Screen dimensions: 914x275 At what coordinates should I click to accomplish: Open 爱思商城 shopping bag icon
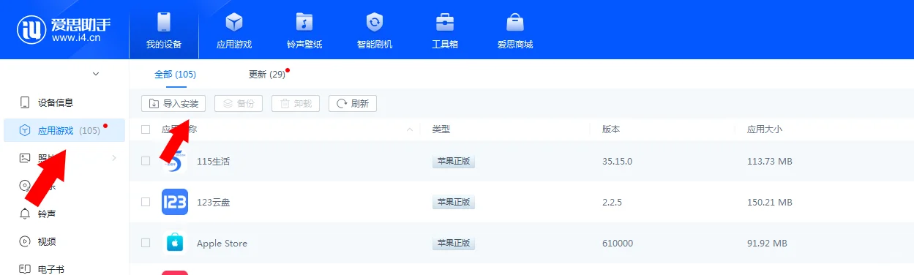tap(515, 22)
